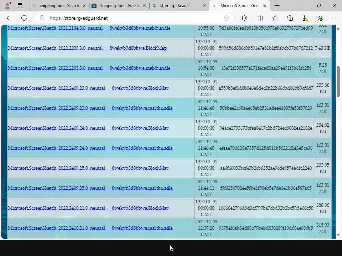The image size is (342, 256).
Task: Select hash 16666e2796d9d3cf797ba7cbd92b2bc59d468c50
Action: pyautogui.click(x=266, y=208)
